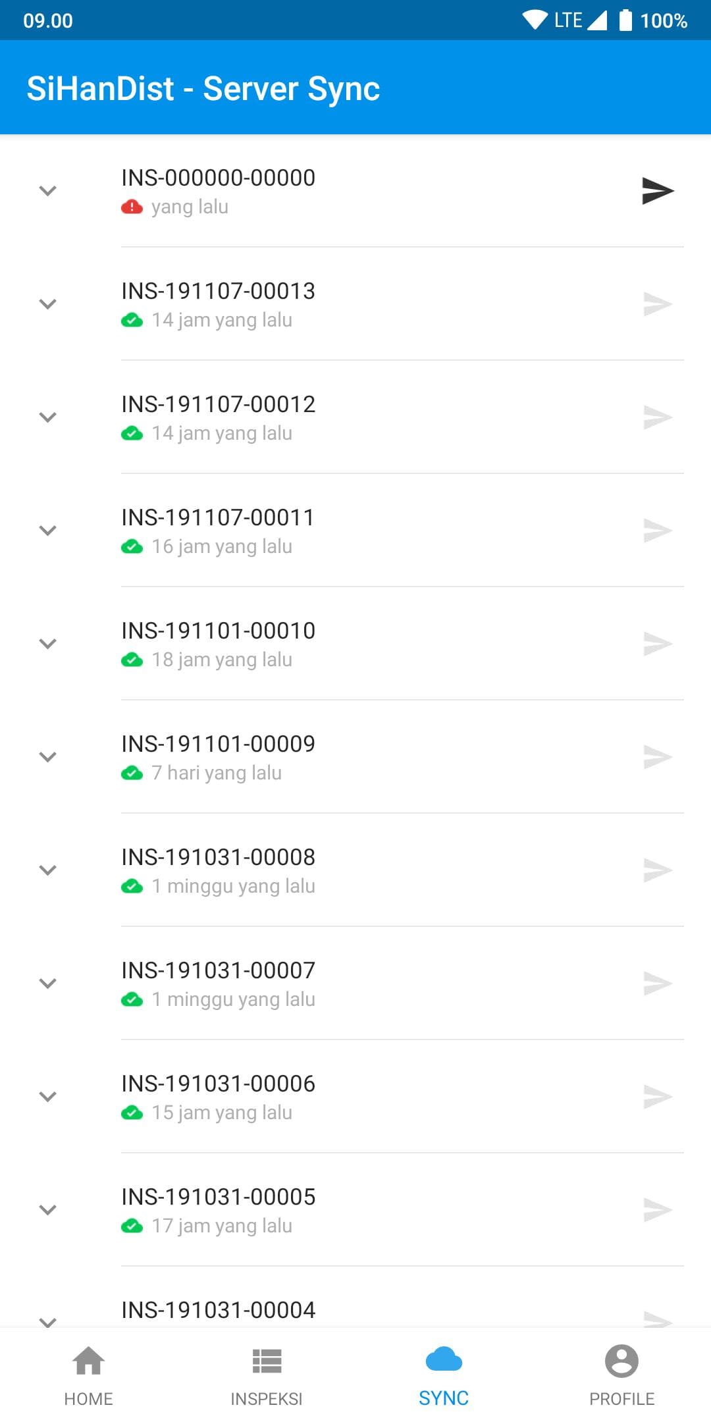Screen dimensions: 711x1422
Task: Open the Inspeksi tab
Action: [x=267, y=1375]
